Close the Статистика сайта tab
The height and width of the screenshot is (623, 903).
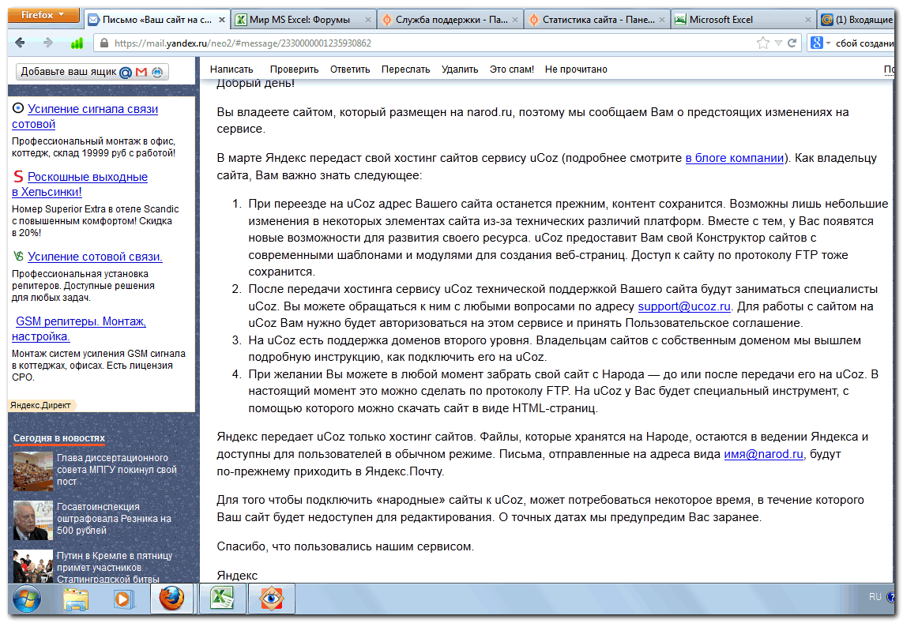[x=662, y=20]
